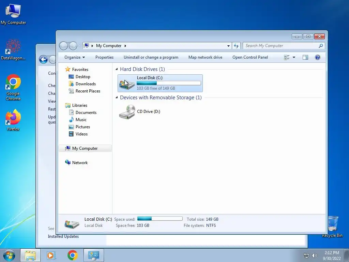349x262 pixels.
Task: Click the network icon in system tray
Action: 306,256
